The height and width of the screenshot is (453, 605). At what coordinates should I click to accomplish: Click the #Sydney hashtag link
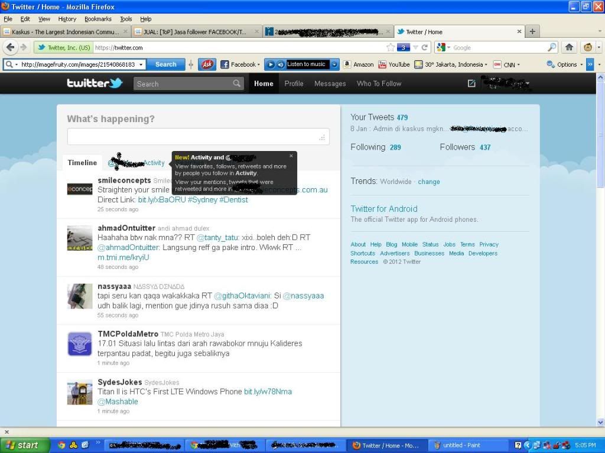[x=203, y=199]
